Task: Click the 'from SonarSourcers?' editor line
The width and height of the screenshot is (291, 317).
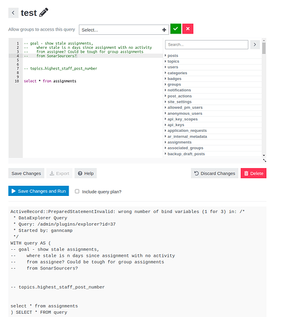Action: coord(50,56)
